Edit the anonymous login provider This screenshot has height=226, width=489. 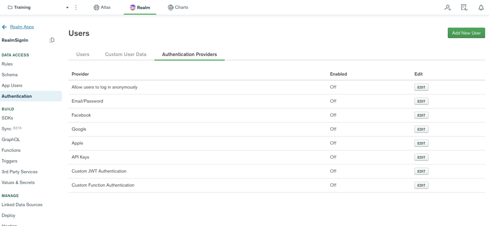[x=421, y=87]
